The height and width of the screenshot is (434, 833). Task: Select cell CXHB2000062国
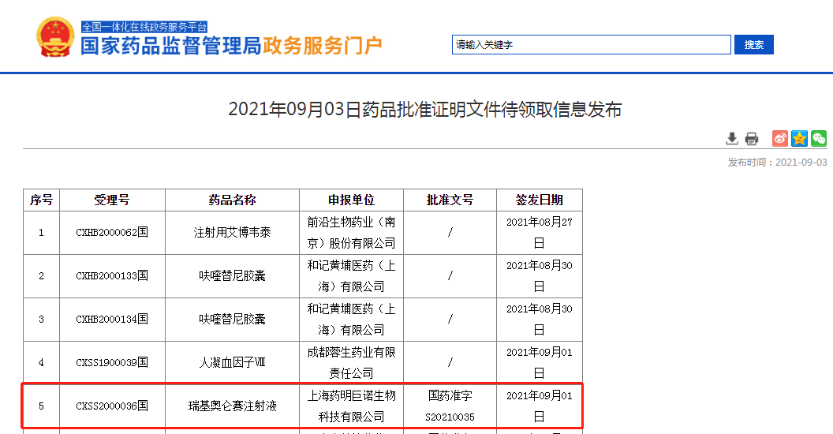[x=112, y=233]
